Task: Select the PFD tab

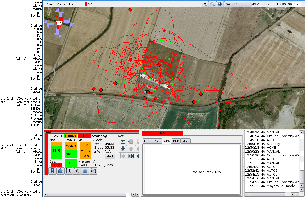Action: 176,141
